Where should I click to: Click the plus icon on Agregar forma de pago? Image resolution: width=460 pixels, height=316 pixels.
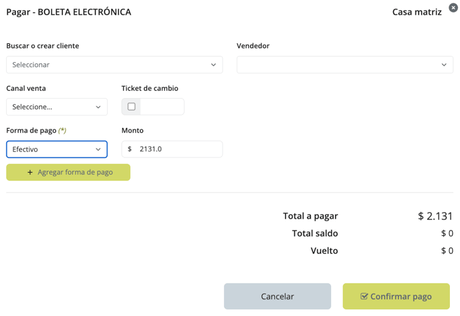[30, 173]
